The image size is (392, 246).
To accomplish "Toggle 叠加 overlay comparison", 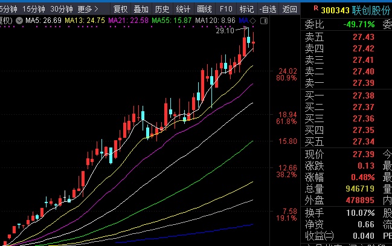I will pyautogui.click(x=141, y=9).
